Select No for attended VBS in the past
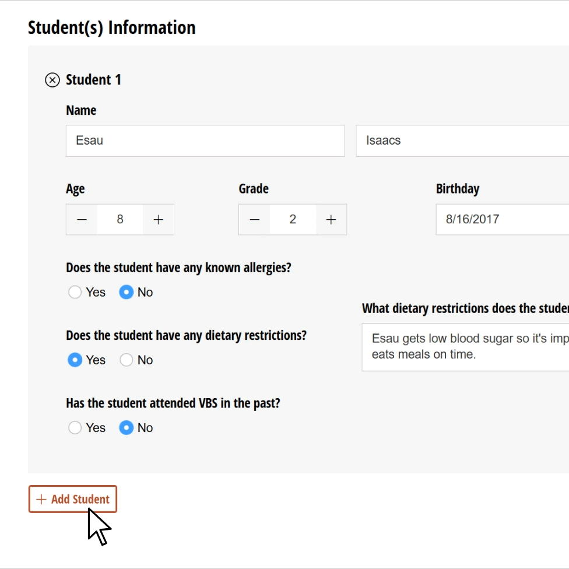This screenshot has height=569, width=569. (127, 428)
